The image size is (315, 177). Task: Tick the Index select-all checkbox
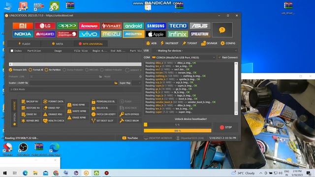click(x=12, y=51)
